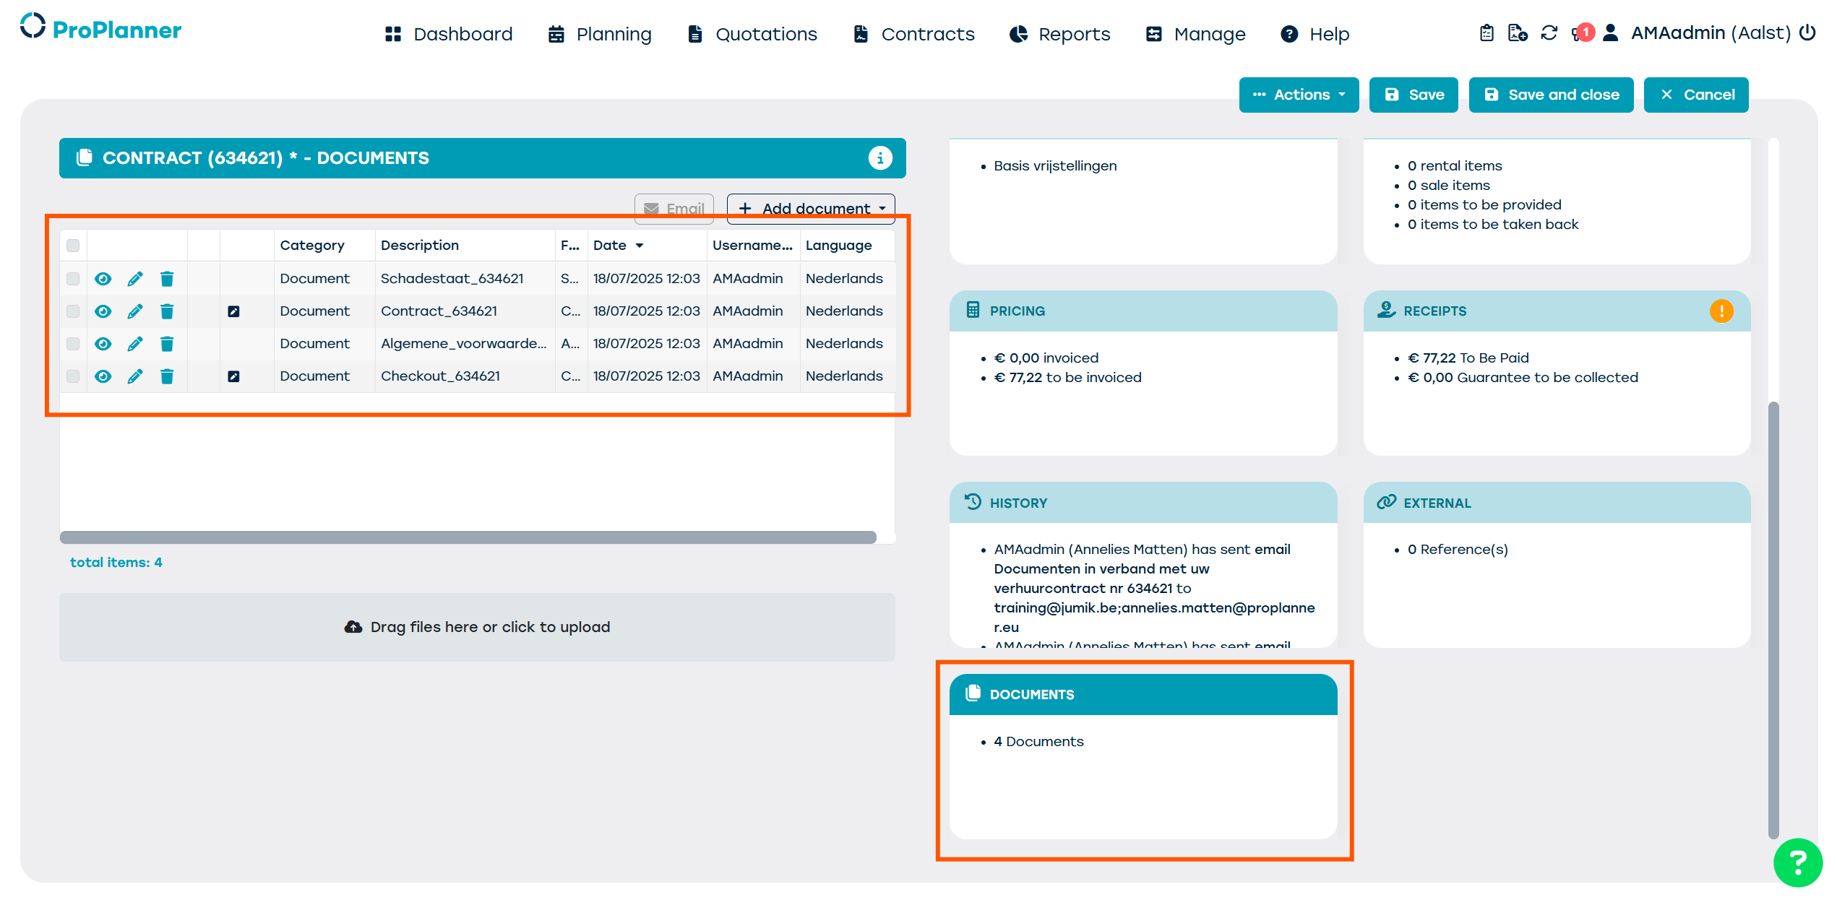
Task: Open the Contracts menu
Action: [x=914, y=34]
